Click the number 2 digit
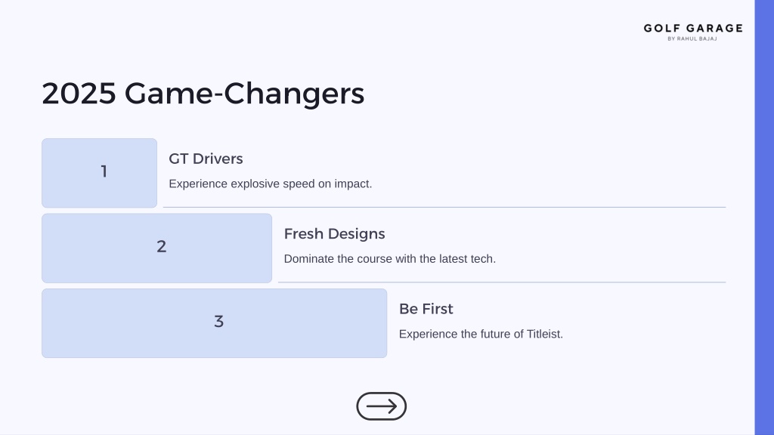 click(x=162, y=247)
